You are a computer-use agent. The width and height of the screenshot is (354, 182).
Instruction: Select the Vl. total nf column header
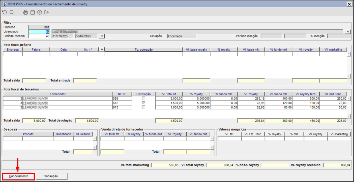click(x=169, y=94)
